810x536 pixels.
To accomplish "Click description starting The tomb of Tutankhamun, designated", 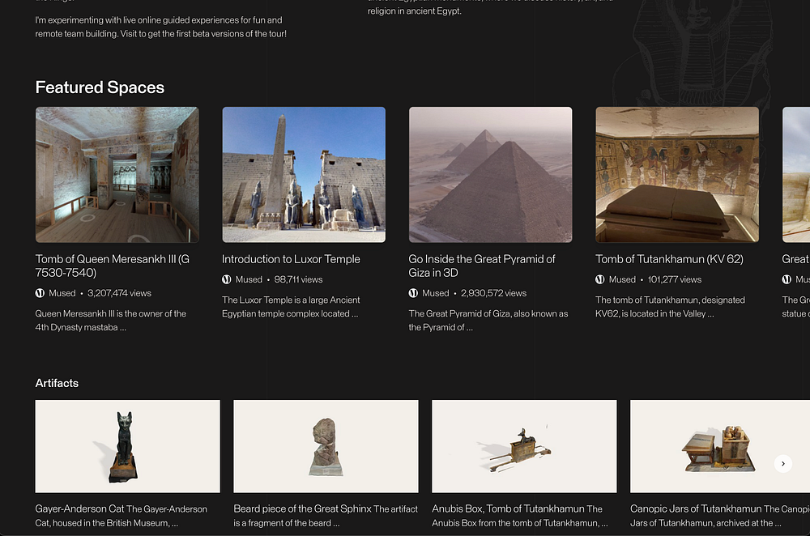I will (670, 307).
